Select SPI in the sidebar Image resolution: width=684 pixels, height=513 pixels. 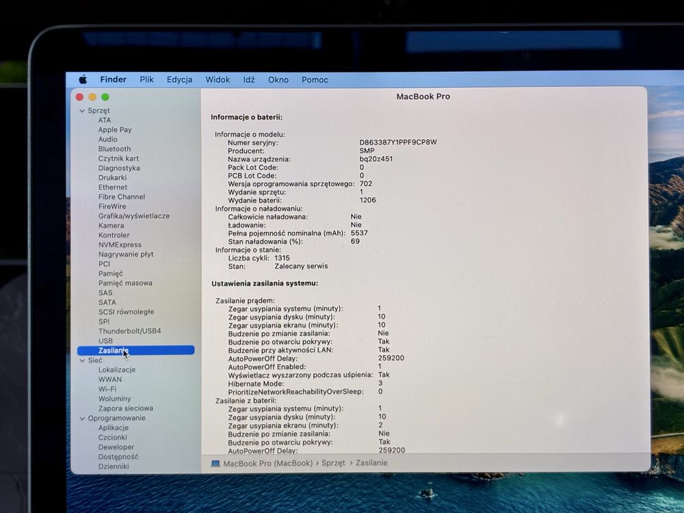click(104, 321)
